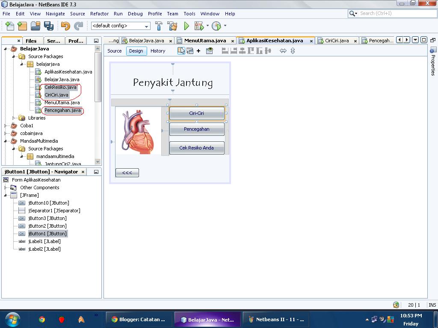Open the default config dropdown
This screenshot has height=328, width=438.
[121, 26]
